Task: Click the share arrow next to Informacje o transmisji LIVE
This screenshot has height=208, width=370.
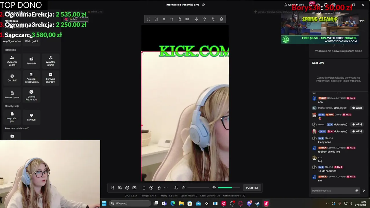Action: pyautogui.click(x=203, y=5)
